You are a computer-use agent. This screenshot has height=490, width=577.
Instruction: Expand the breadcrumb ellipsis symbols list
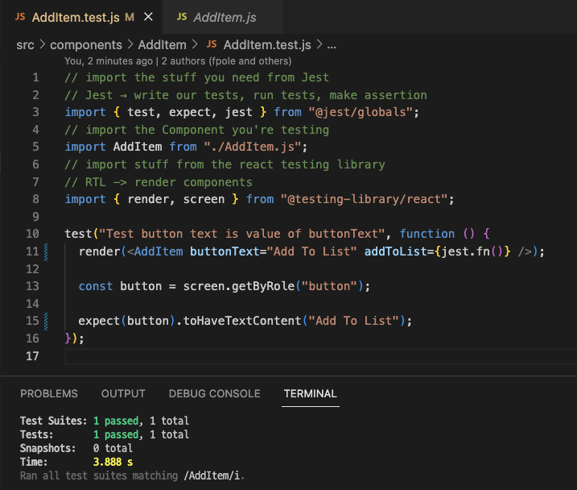click(x=332, y=46)
